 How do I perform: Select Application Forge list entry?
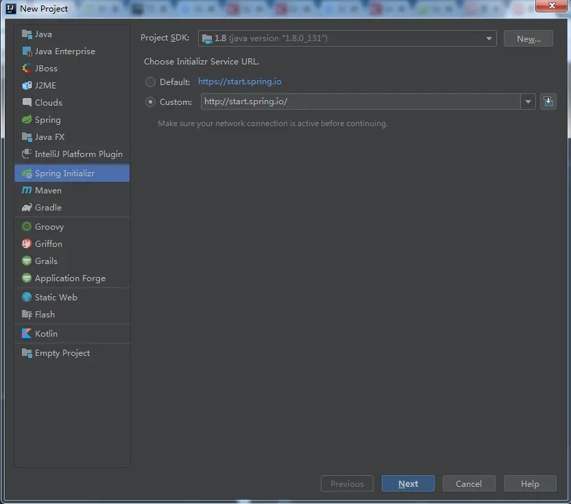click(x=72, y=278)
